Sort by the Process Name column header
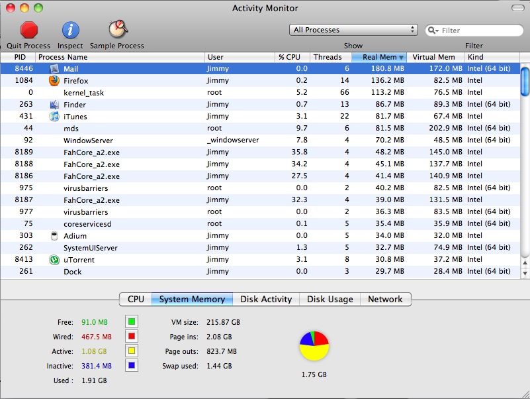The height and width of the screenshot is (399, 530). pos(120,57)
